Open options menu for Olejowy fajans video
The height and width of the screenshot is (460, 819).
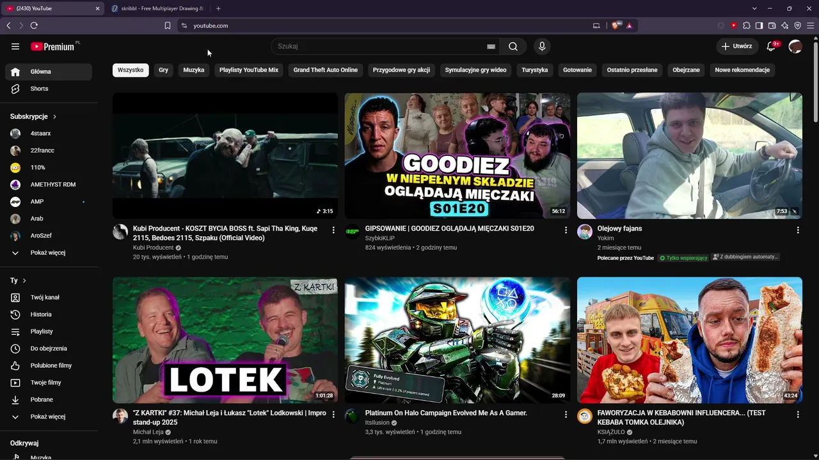tap(798, 229)
